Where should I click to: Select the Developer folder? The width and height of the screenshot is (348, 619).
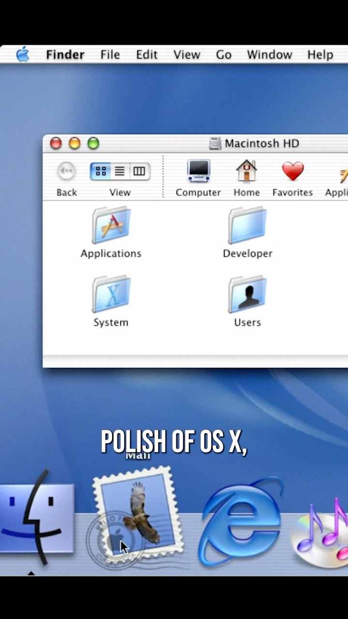(247, 225)
